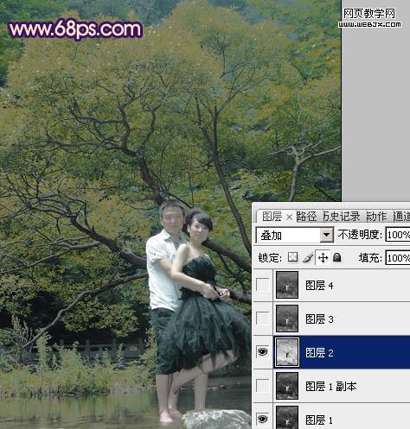Click the 不透明度 opacity field
Viewport: 410px width, 429px height.
(x=398, y=235)
